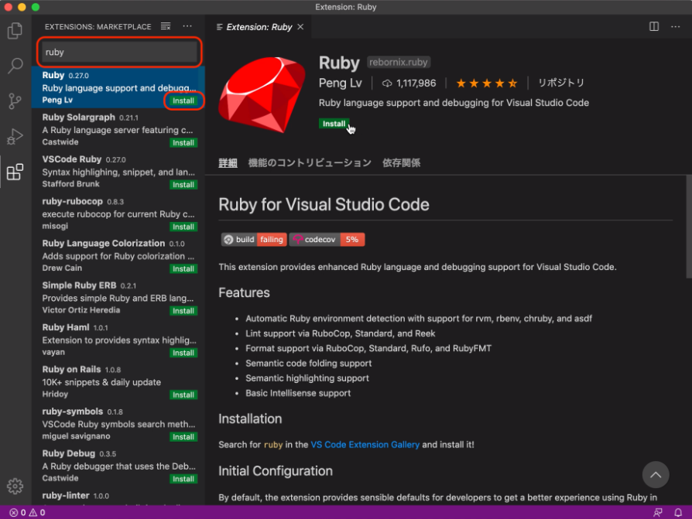Open the Source Control view icon
692x519 pixels.
click(x=15, y=101)
